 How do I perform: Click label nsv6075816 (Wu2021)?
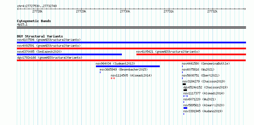pyautogui.click(x=198, y=69)
